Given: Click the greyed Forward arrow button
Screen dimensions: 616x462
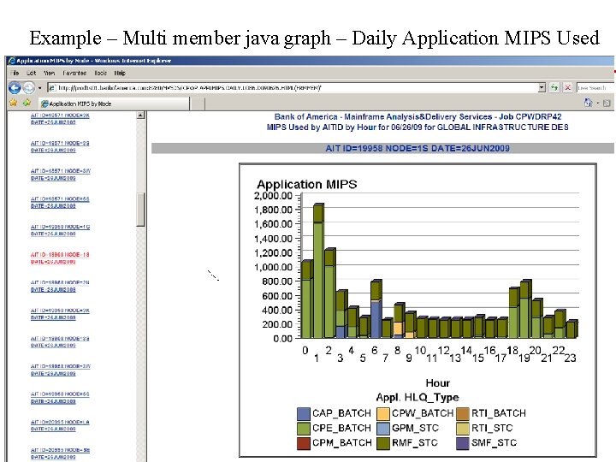Looking at the screenshot, I should click(29, 87).
